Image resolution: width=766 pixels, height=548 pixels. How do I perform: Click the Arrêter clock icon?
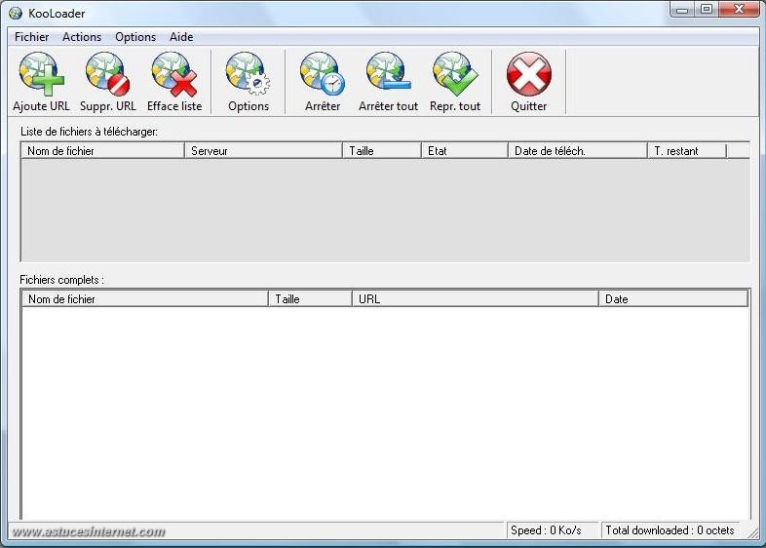coord(323,74)
